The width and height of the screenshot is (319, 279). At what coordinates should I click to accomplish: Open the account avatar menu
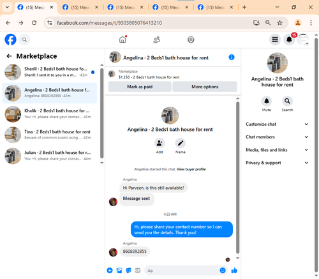point(303,40)
